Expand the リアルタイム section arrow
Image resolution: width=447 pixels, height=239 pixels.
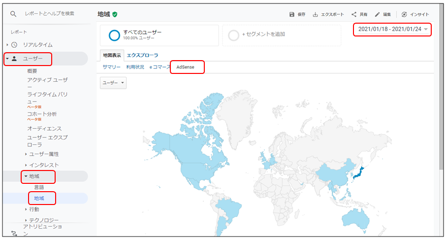7,45
